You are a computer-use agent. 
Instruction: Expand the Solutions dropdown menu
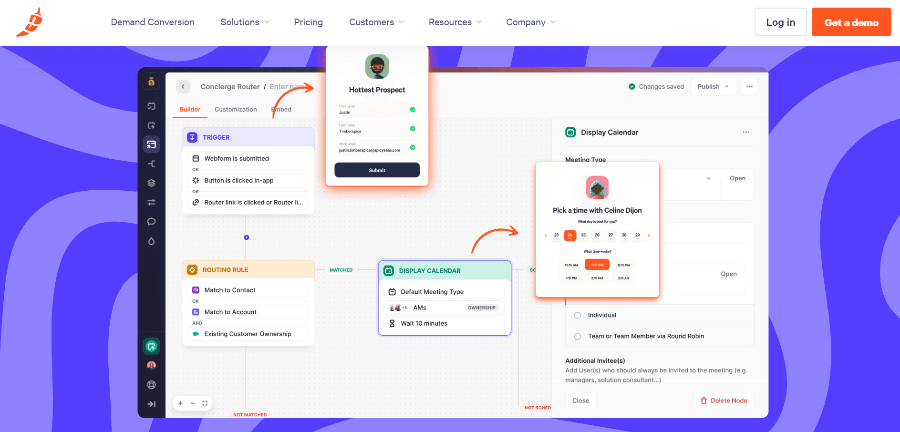tap(245, 22)
